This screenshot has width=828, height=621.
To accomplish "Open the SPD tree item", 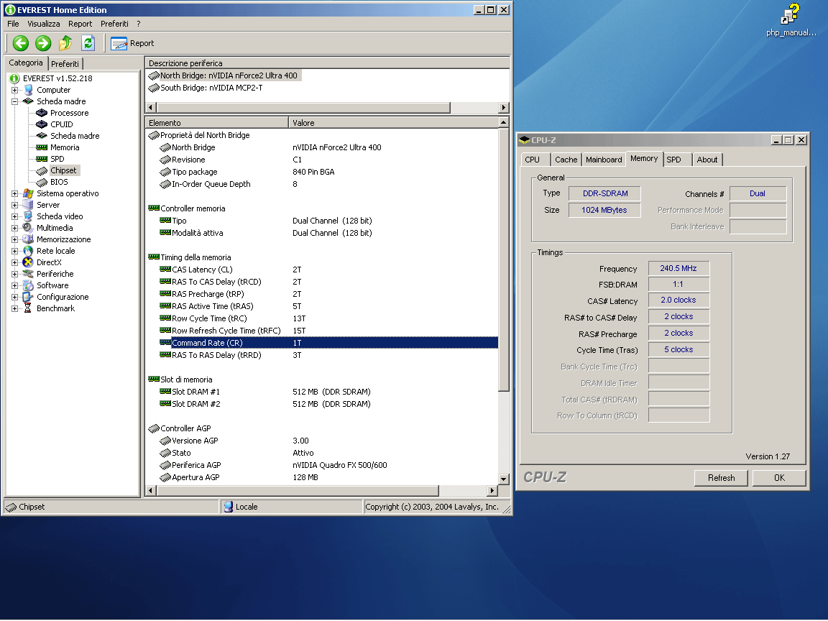I will pyautogui.click(x=57, y=159).
